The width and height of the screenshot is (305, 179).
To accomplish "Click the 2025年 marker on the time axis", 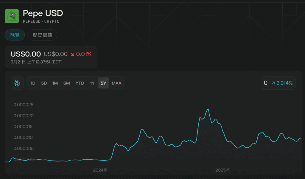I will 222,170.
